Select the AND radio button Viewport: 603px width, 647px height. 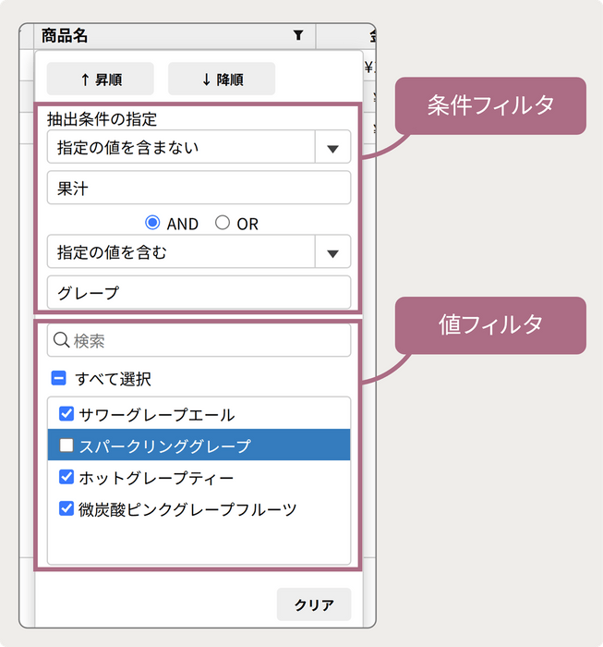click(x=153, y=224)
